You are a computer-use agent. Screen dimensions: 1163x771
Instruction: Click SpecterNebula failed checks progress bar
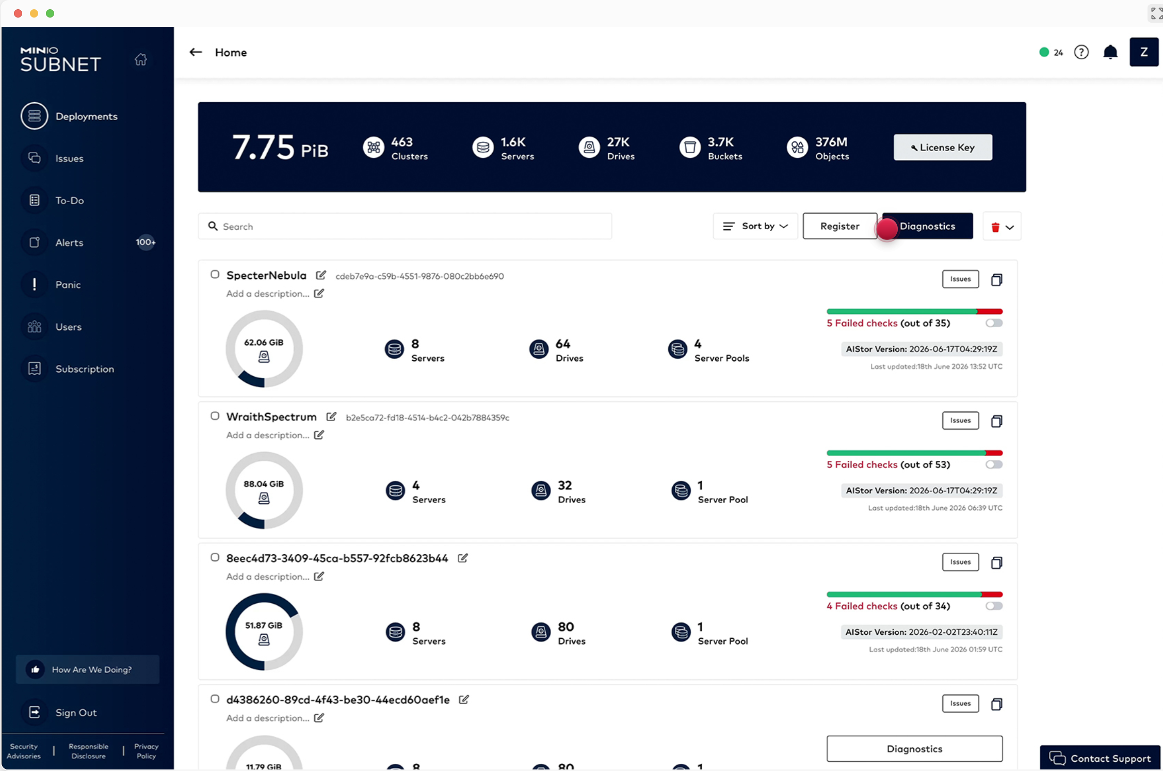(x=914, y=311)
